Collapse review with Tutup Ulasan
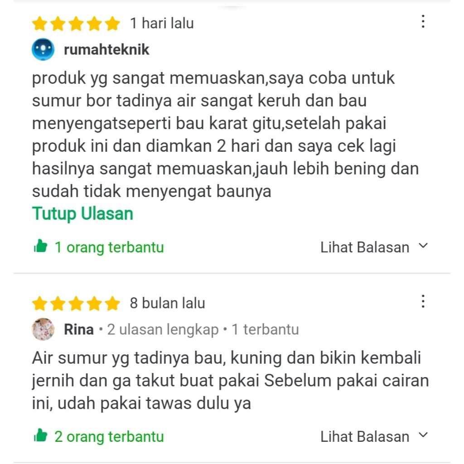464x464 pixels. (x=82, y=214)
